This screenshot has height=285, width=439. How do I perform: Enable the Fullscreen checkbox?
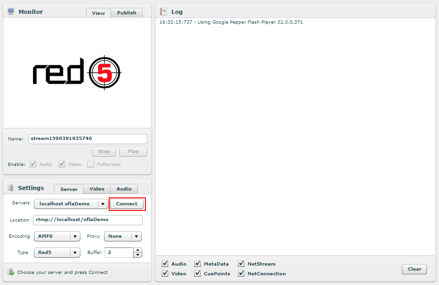tap(91, 164)
